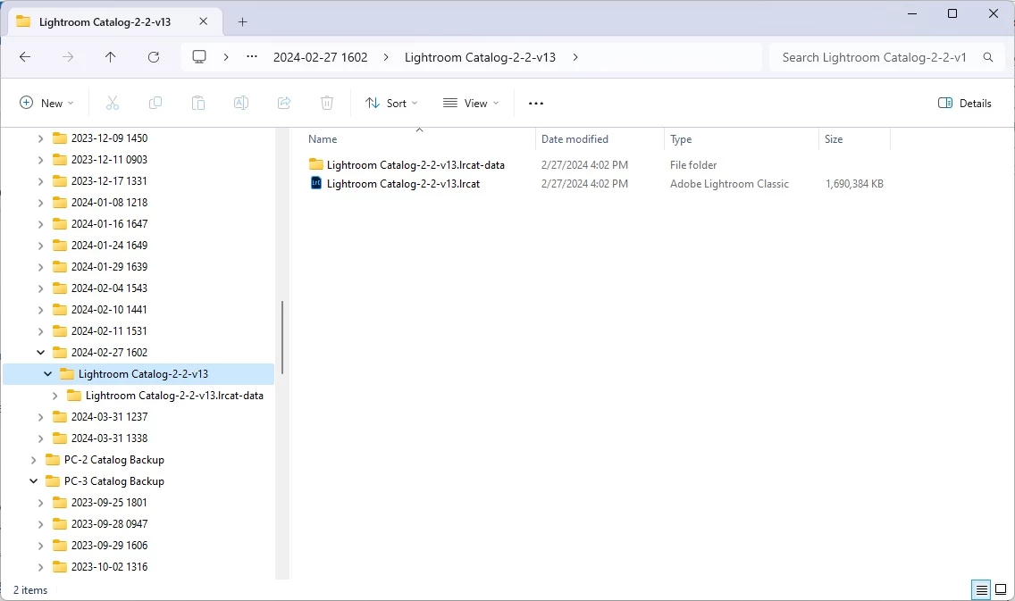This screenshot has height=601, width=1015.
Task: Click the navigation pane scrollbar
Action: 282,337
